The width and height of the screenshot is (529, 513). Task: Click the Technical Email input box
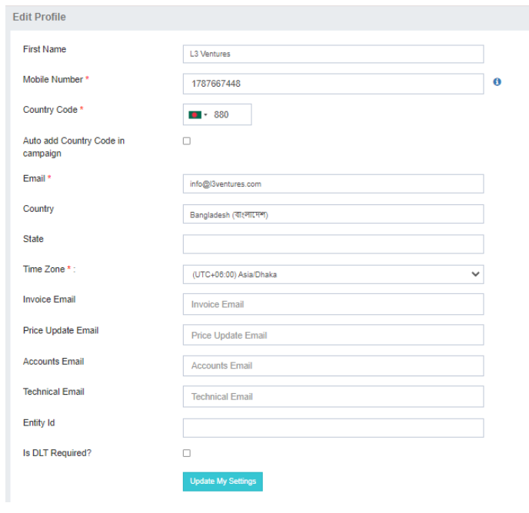point(333,396)
